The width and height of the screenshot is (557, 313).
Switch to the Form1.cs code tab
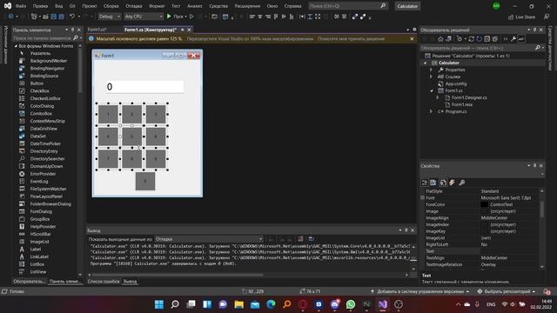coord(97,30)
